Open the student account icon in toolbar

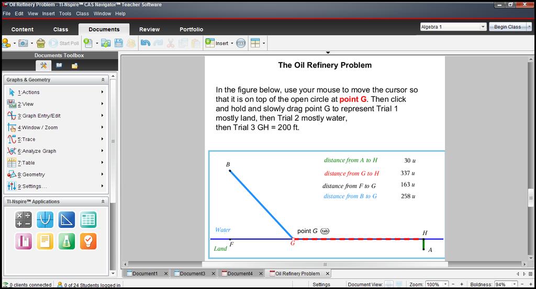6,43
